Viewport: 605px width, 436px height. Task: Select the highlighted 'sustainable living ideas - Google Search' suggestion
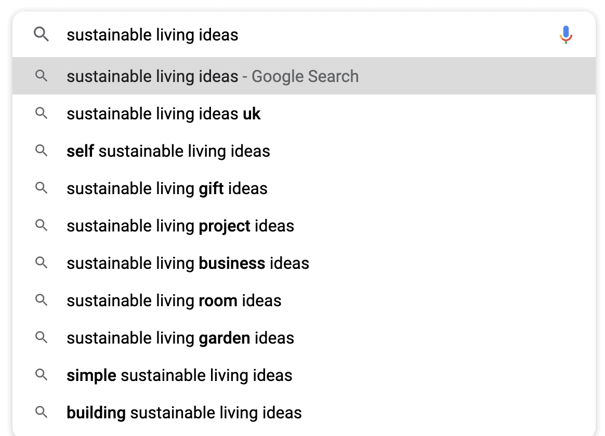click(x=213, y=76)
